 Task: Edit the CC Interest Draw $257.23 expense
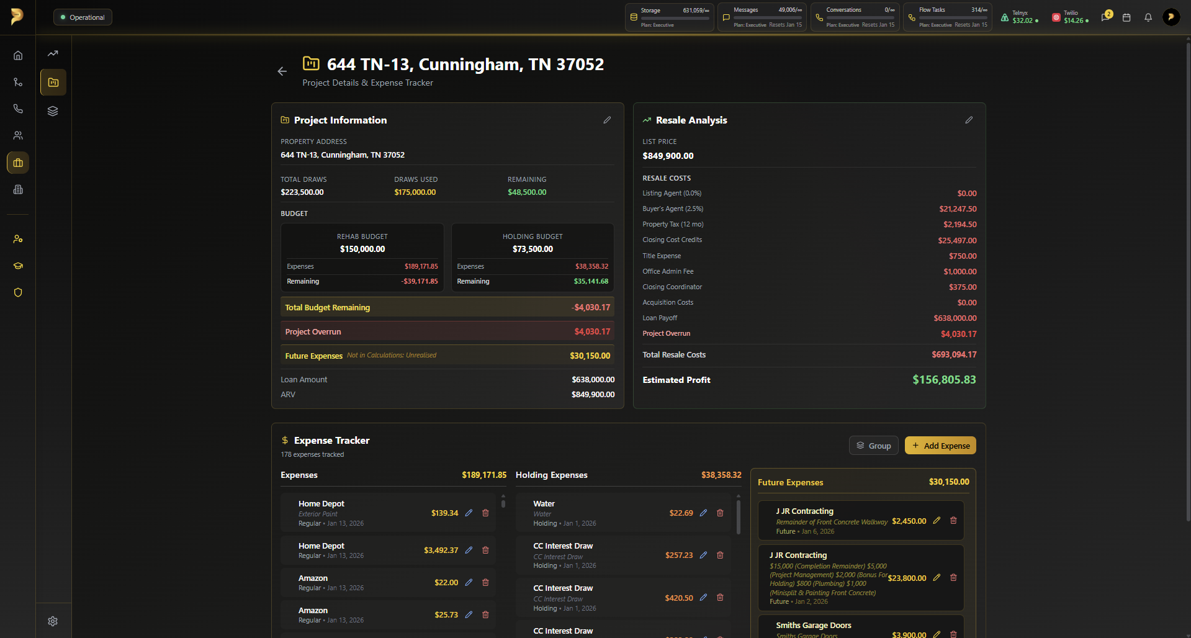703,555
